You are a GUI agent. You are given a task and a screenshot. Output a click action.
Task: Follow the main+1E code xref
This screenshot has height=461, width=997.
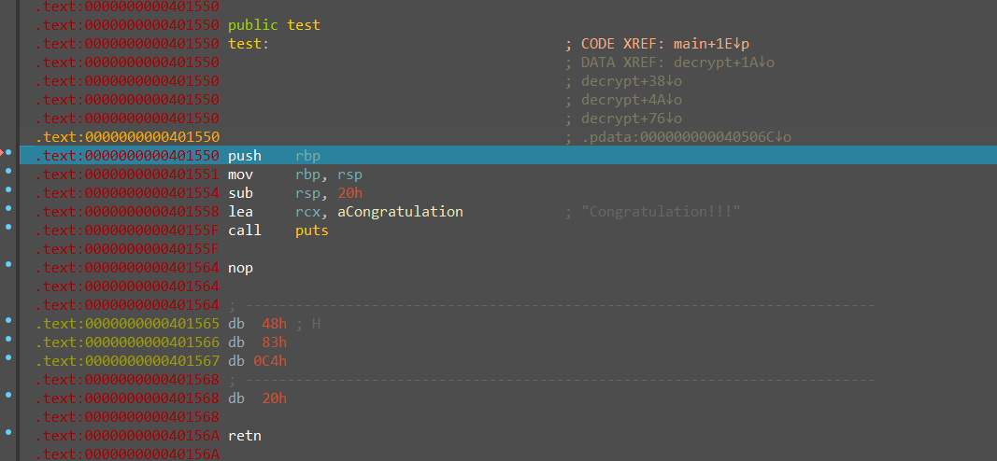point(711,44)
